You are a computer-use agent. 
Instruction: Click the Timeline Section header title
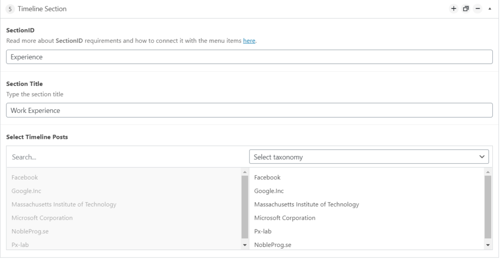[42, 9]
